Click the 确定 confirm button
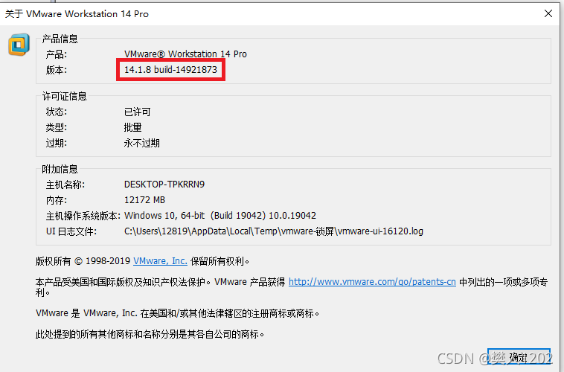Viewport: 564px width, 372px height. coord(519,356)
